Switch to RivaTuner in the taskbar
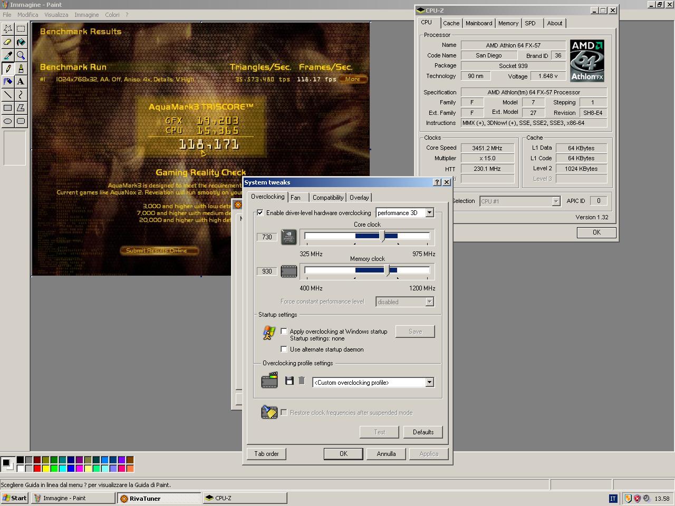The image size is (675, 506). coord(159,498)
